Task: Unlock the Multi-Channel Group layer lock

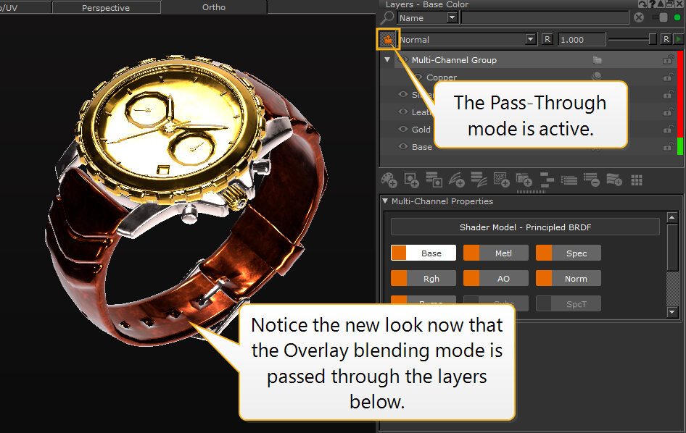Action: coord(667,60)
